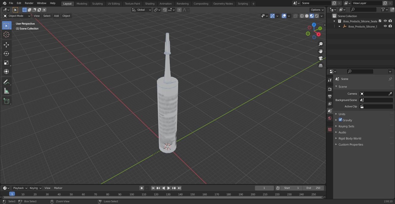Screen dimensions: 395x204
Task: Select the Add Cube tool
Action: (x=6, y=101)
